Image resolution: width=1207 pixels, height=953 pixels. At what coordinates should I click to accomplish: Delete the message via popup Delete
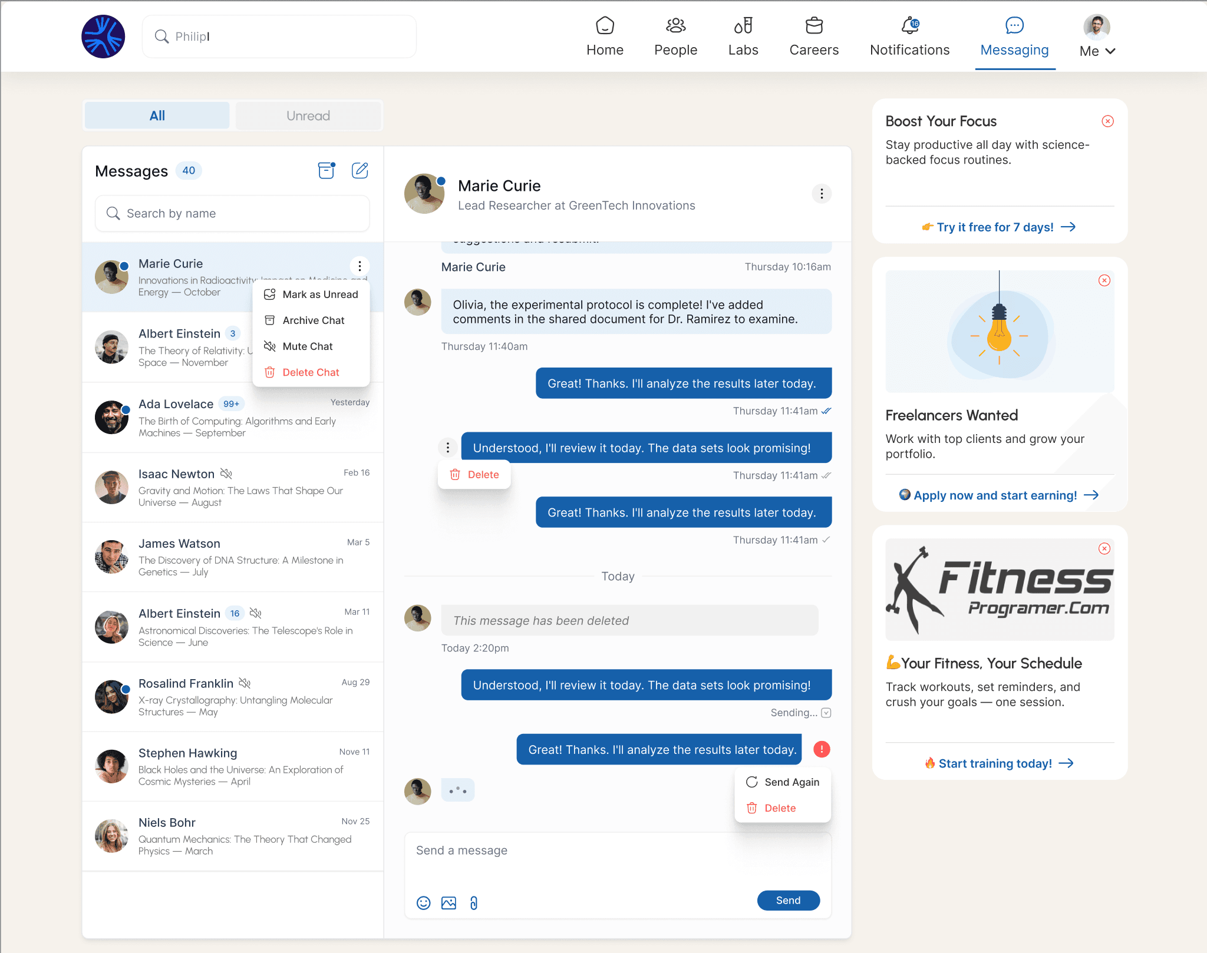coord(474,475)
